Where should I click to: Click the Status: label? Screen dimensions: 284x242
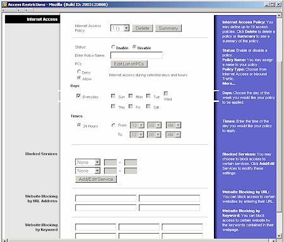coord(81,47)
